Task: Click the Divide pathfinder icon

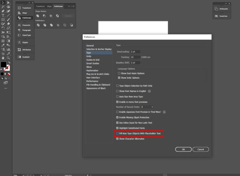Action: pos(38,25)
